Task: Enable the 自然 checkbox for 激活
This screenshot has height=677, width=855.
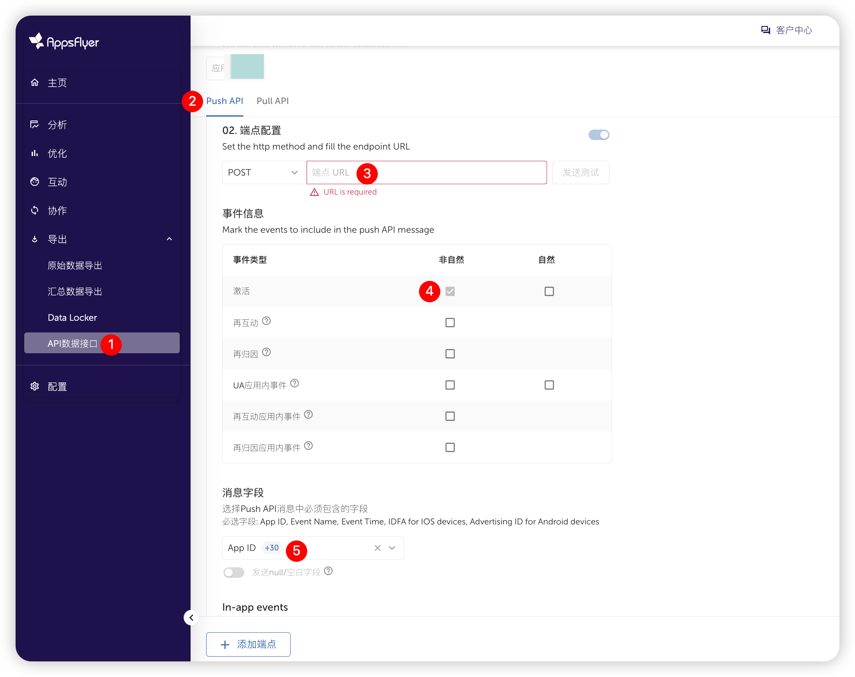Action: click(x=549, y=291)
